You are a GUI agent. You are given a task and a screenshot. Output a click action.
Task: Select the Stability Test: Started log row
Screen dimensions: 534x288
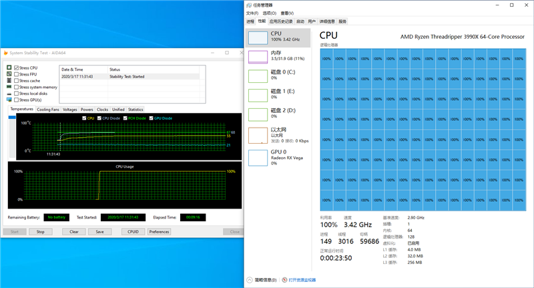coord(129,77)
